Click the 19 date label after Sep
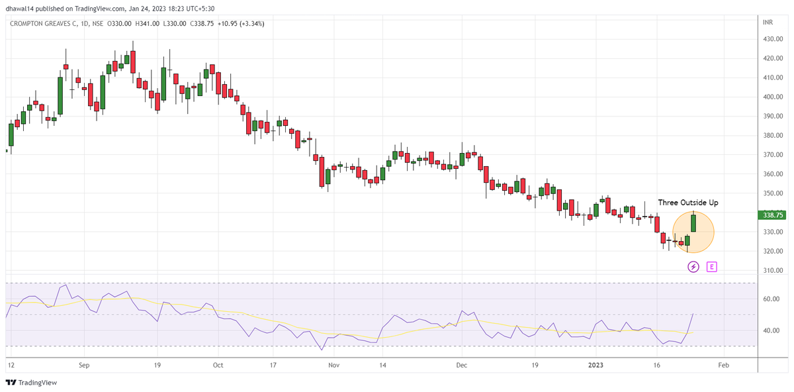This screenshot has height=392, width=794. point(157,365)
